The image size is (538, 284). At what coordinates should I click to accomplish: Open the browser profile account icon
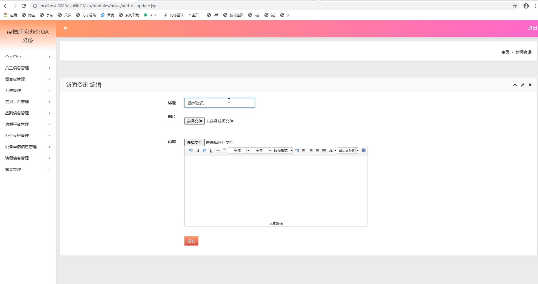coord(526,6)
